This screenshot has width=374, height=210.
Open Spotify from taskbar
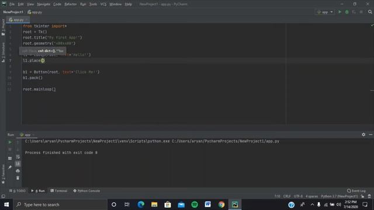pyautogui.click(x=195, y=205)
